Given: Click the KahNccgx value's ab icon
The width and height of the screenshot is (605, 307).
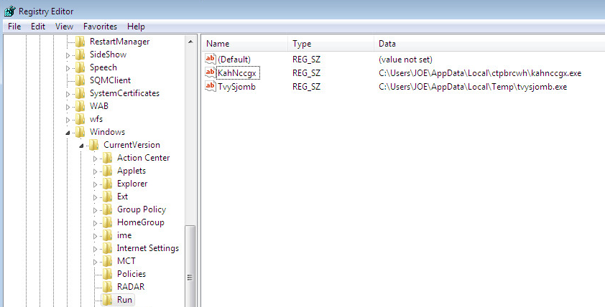Looking at the screenshot, I should [x=211, y=72].
